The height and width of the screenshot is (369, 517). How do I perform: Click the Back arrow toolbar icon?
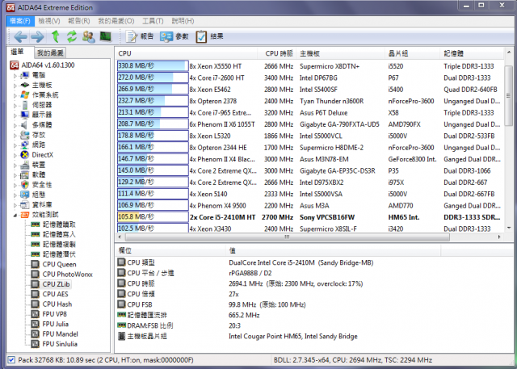pos(20,36)
